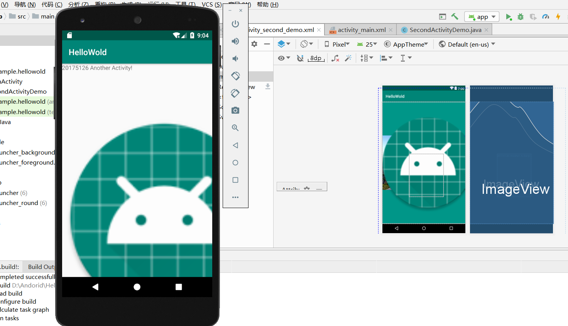Viewport: 568px width, 326px height.
Task: Close the activity_main.xml tab
Action: point(391,30)
